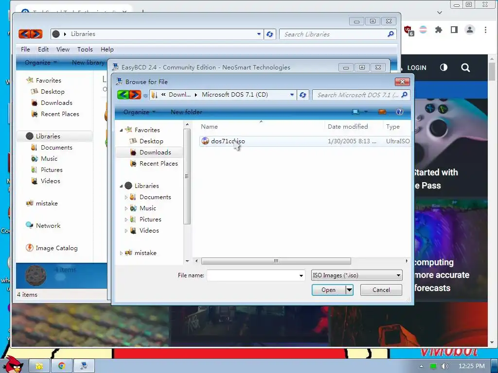Select Image Catalog in Libraries sidebar

(x=56, y=248)
